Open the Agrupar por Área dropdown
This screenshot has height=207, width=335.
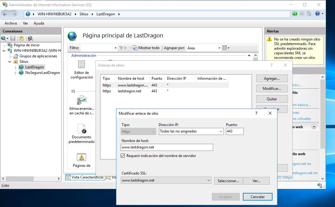pos(204,48)
